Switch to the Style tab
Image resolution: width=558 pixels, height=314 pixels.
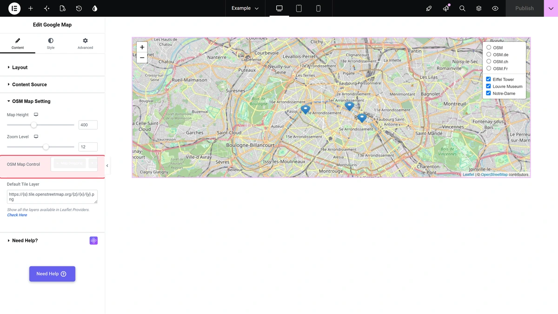(x=51, y=44)
